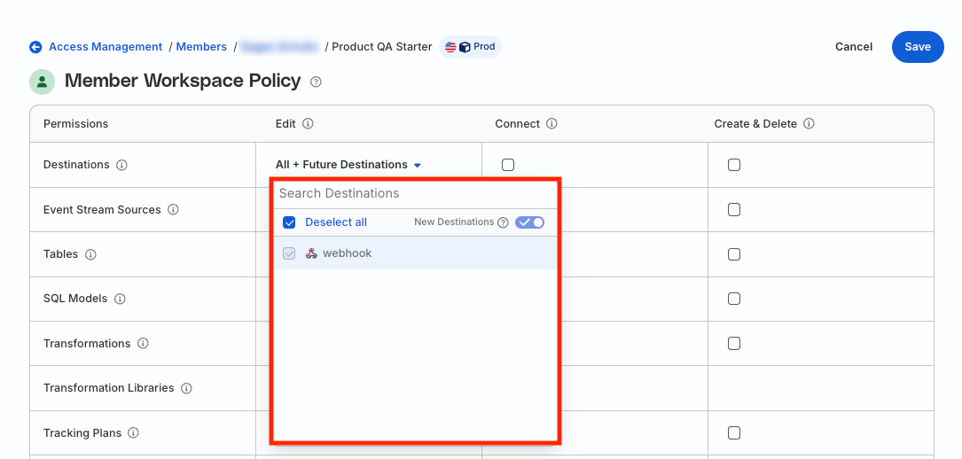Show info icon for Tables row
The height and width of the screenshot is (459, 962).
pos(90,254)
